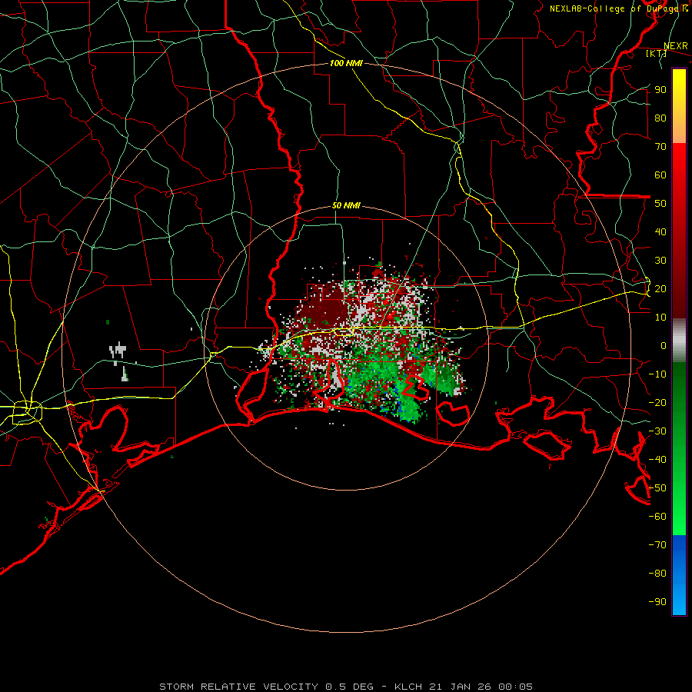The image size is (692, 692).
Task: Click the blue segment of the color bar
Action: click(x=679, y=575)
